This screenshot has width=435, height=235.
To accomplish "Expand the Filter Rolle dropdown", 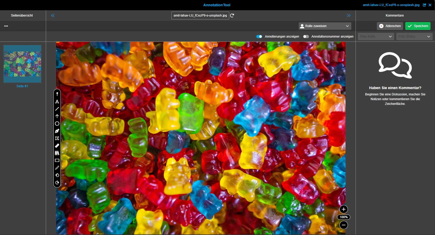I will tap(376, 37).
